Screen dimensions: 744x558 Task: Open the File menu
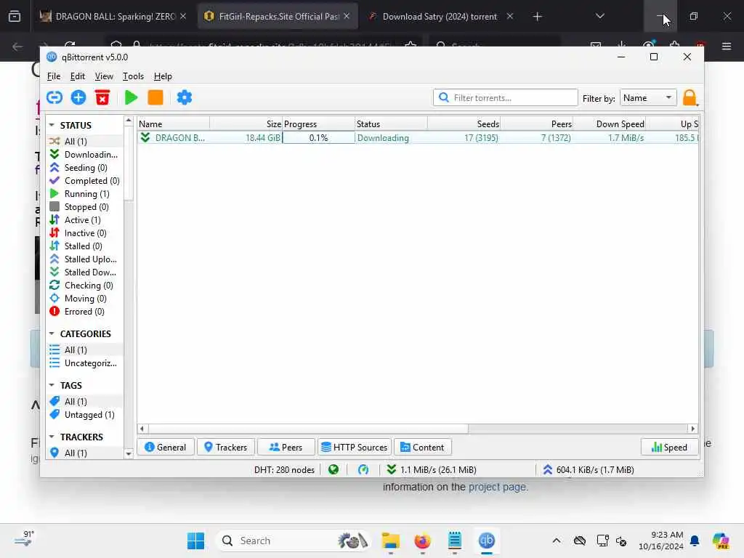pos(54,76)
